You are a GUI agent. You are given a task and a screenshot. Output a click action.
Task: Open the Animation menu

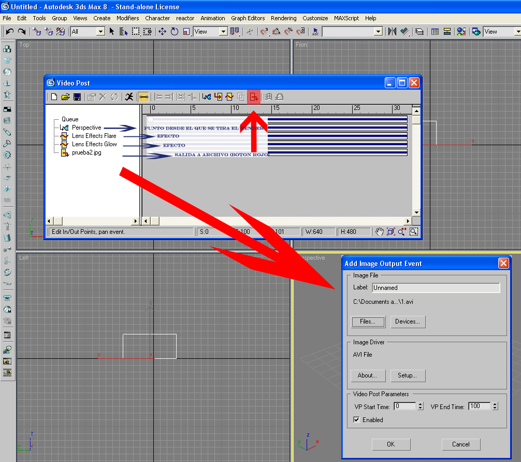213,18
